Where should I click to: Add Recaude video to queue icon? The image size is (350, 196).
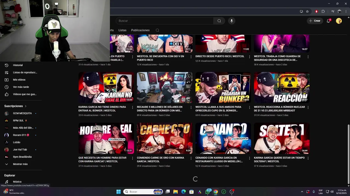point(188,82)
